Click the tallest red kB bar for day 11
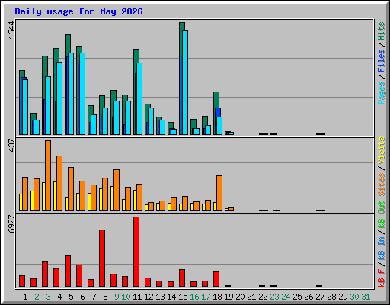Screen dimensions: 390x305 [x=136, y=252]
